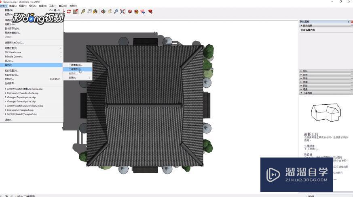
Task: Click the Share Model toolbar icon
Action: 136,11
